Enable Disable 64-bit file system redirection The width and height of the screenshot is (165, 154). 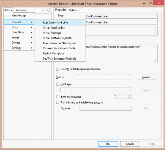[58, 69]
